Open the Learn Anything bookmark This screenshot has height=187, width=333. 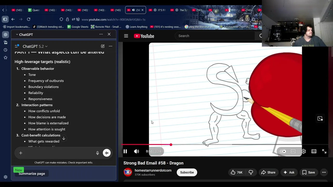coord(136,27)
